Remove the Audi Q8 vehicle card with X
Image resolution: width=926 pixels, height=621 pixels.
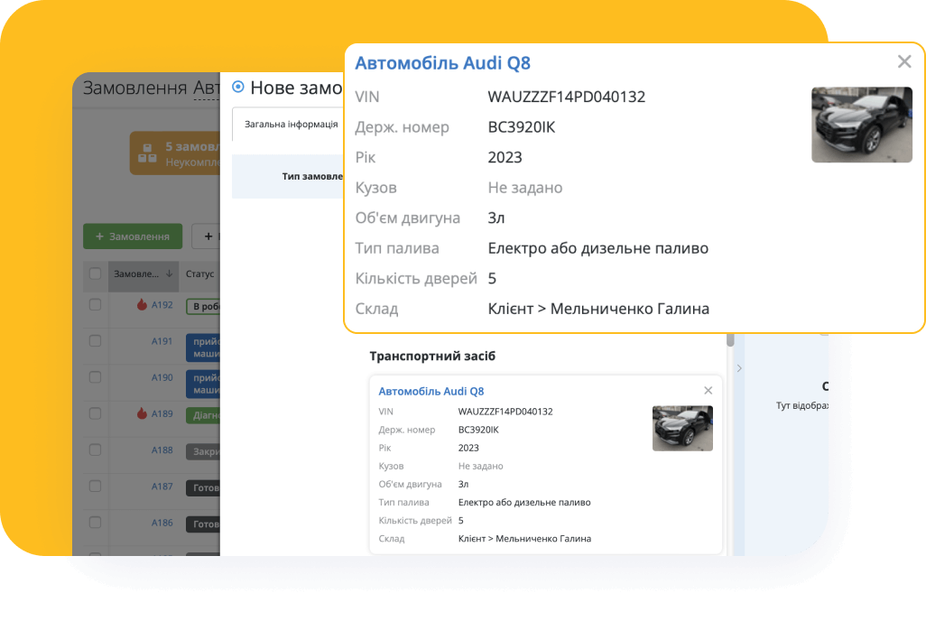(708, 391)
